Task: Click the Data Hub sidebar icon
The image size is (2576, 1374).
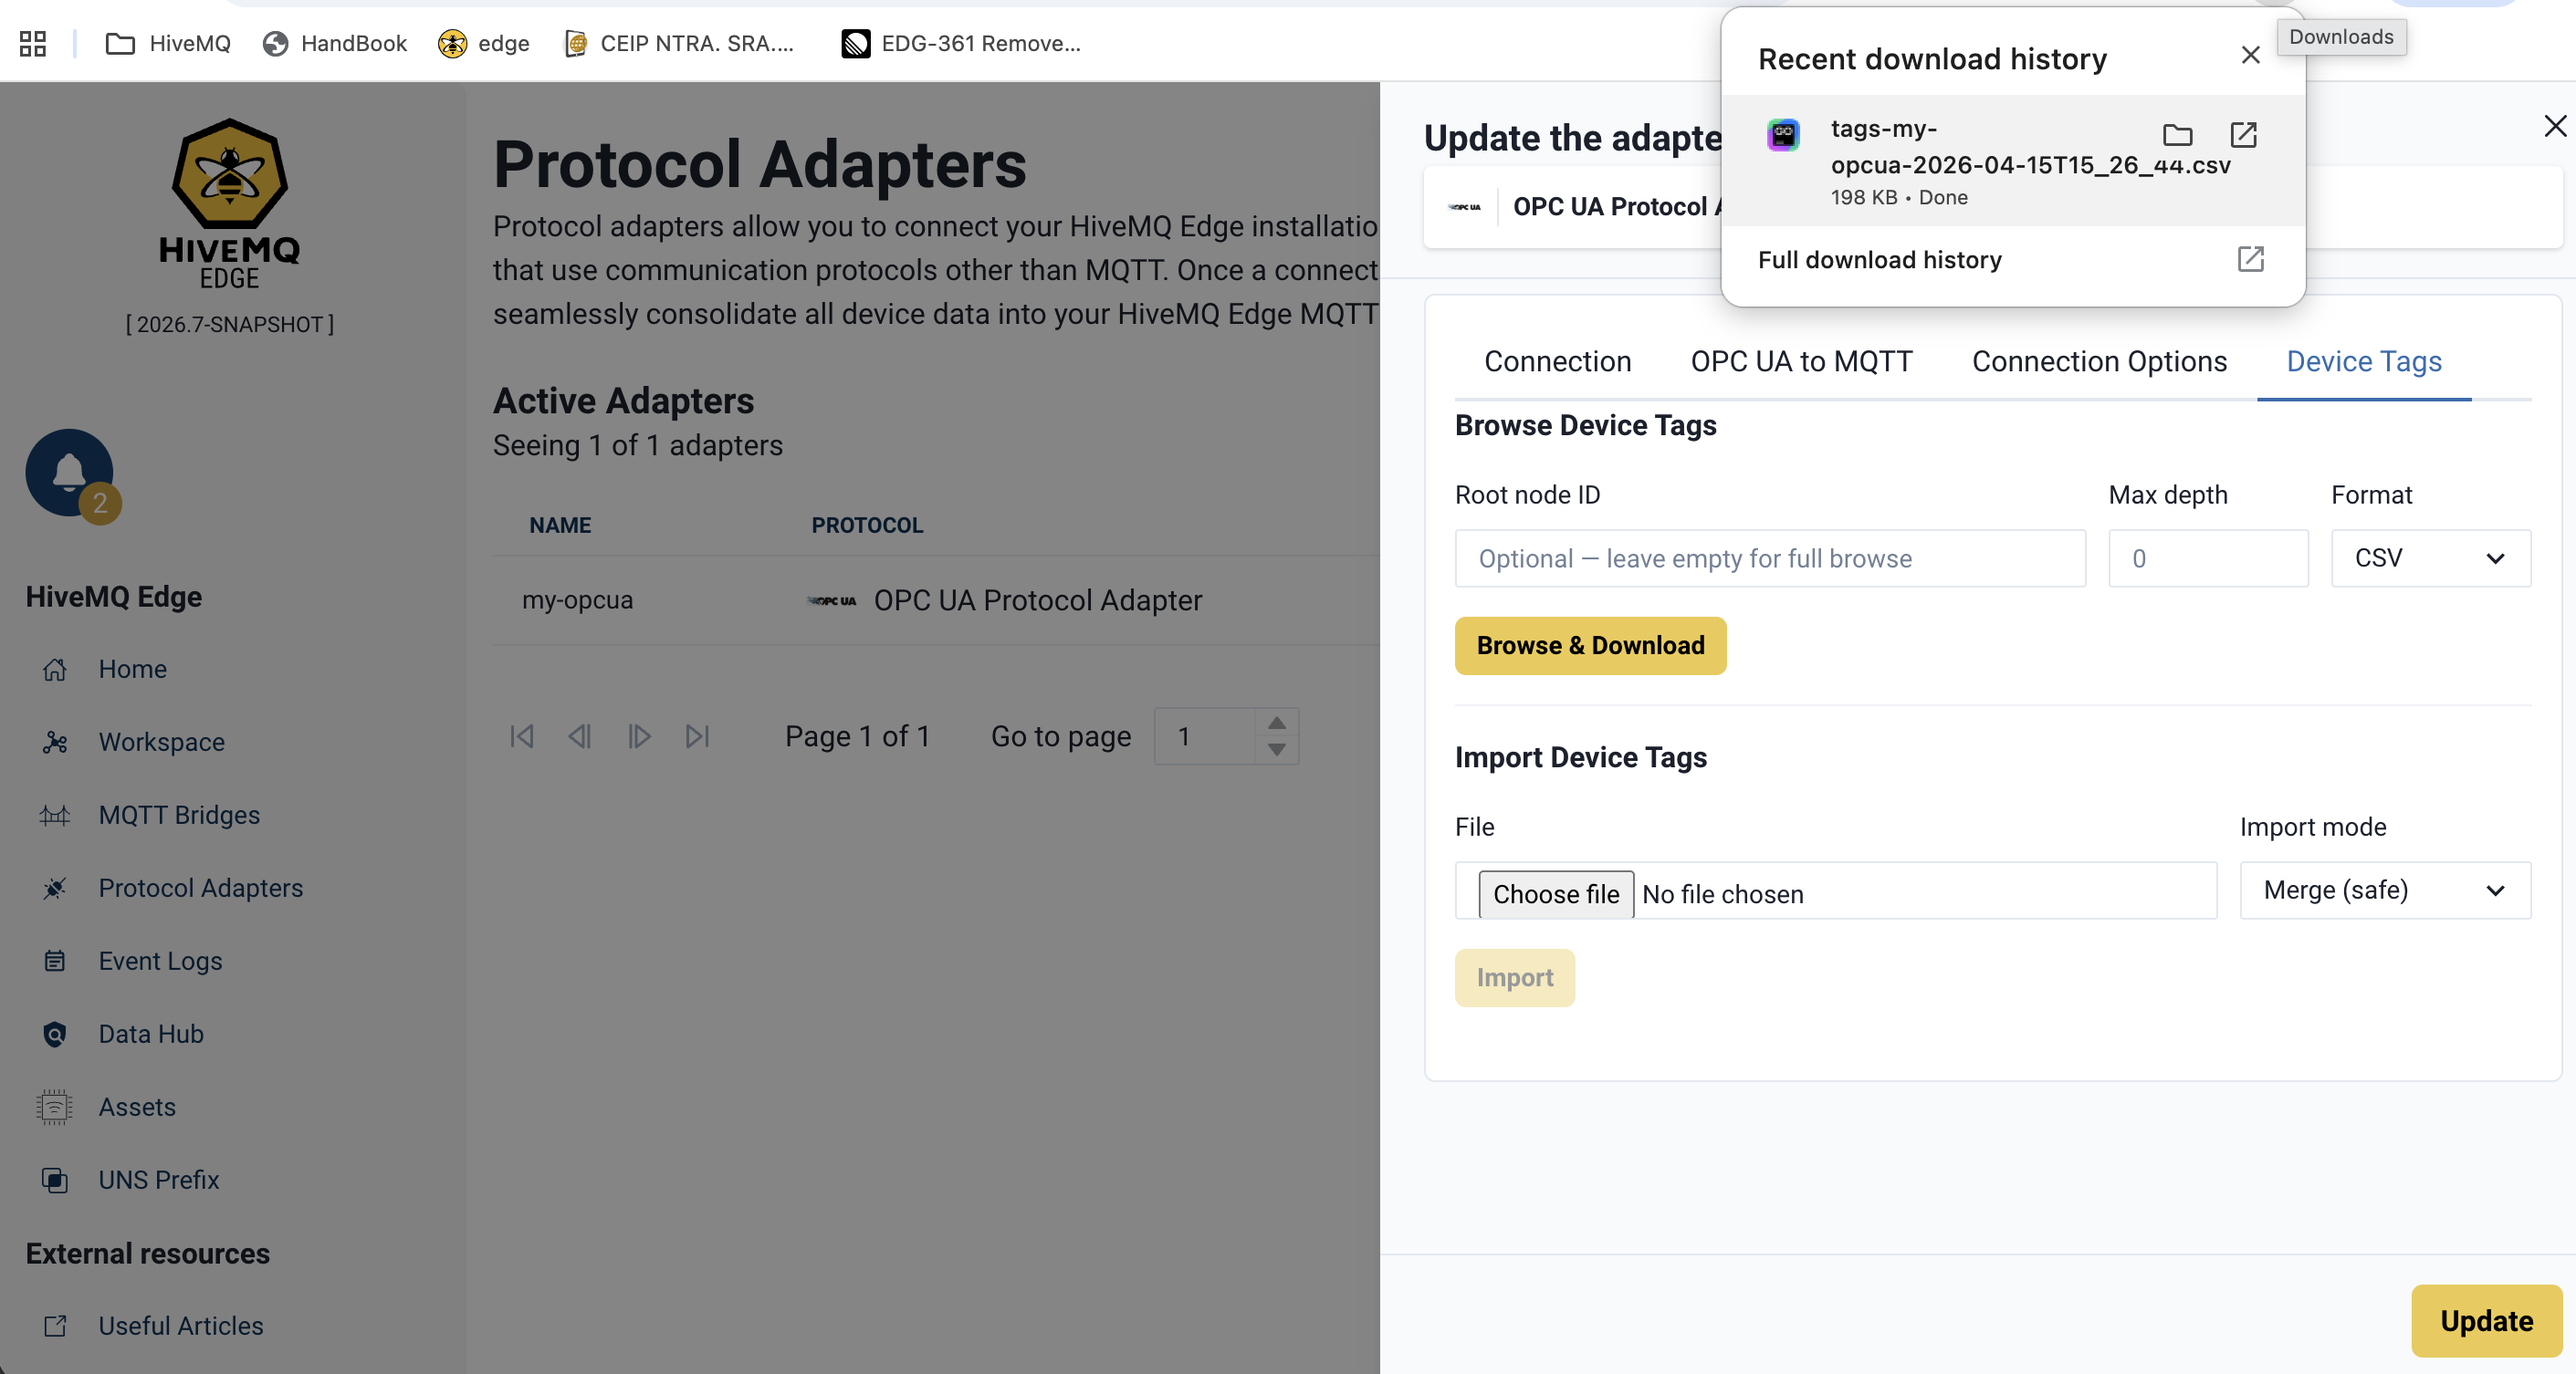Action: (55, 1035)
